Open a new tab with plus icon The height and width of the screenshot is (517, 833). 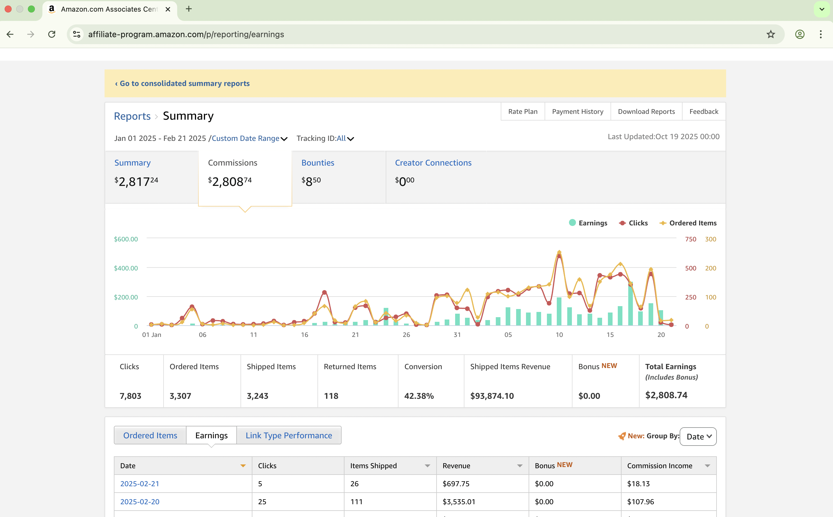coord(189,9)
